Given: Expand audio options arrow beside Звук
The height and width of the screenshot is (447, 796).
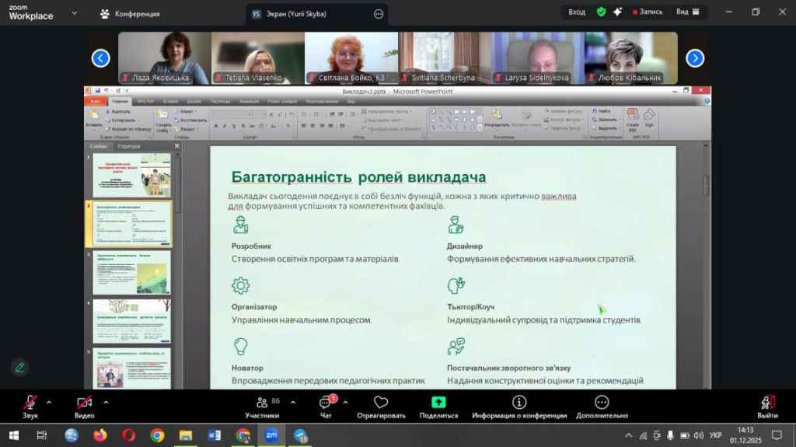Looking at the screenshot, I should coord(49,403).
